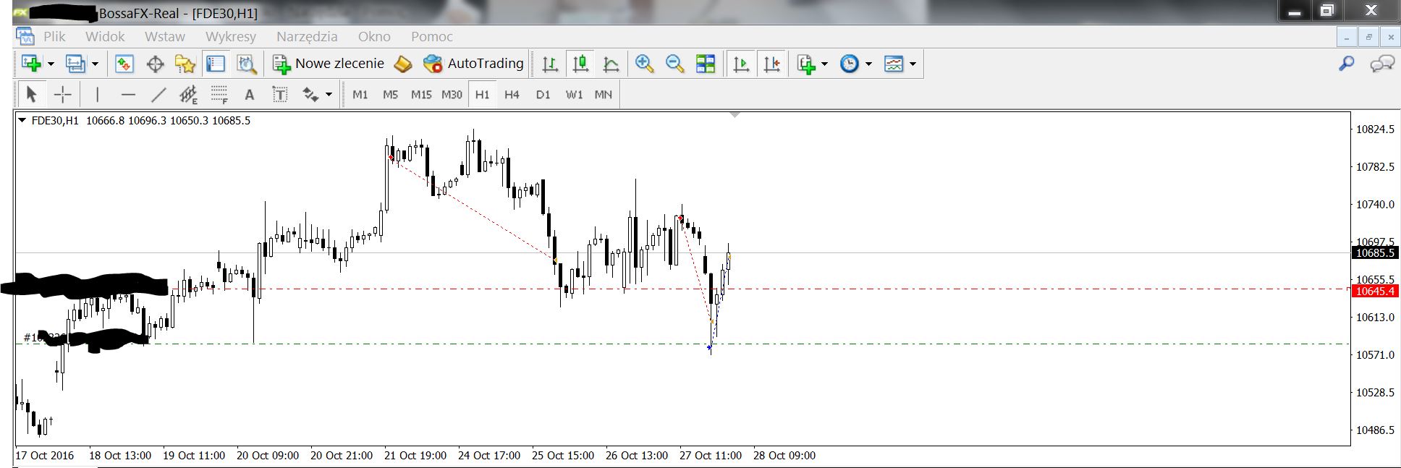Open the Strategy Tester icon
Viewport: 1401px width, 468px height.
point(247,64)
